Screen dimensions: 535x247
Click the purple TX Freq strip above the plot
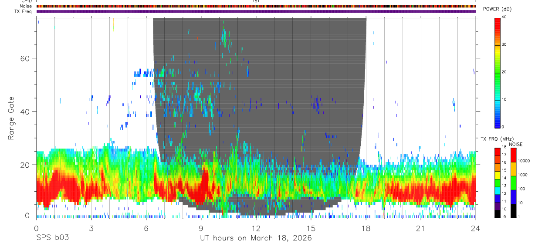point(256,11)
